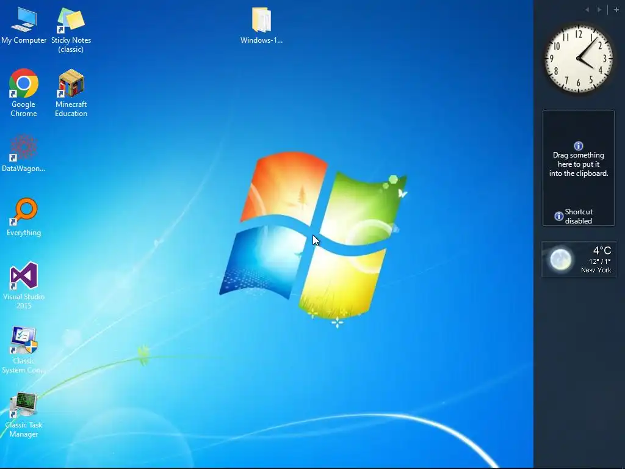Click the clipboard gadget drop area
Screen dimensions: 625x469
click(579, 168)
